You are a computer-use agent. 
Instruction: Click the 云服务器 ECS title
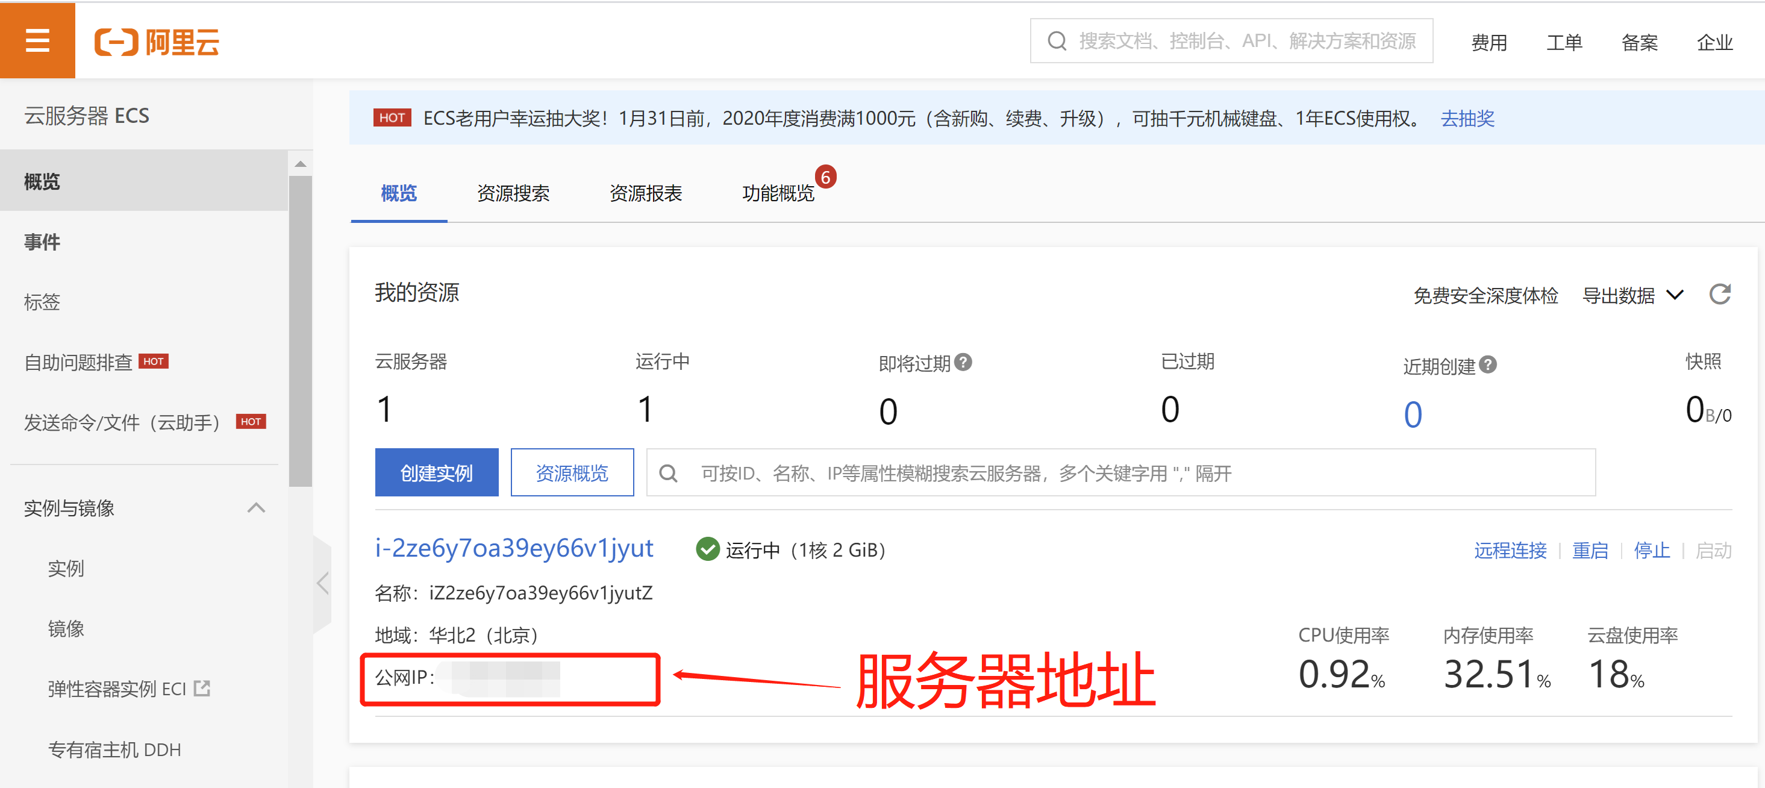[x=87, y=116]
